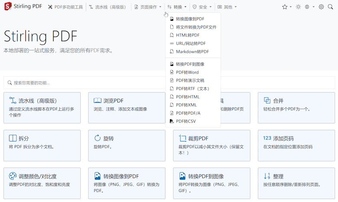Image resolution: width=338 pixels, height=202 pixels.
Task: Select 将文件转换为PDF文件 menu item
Action: pyautogui.click(x=193, y=27)
